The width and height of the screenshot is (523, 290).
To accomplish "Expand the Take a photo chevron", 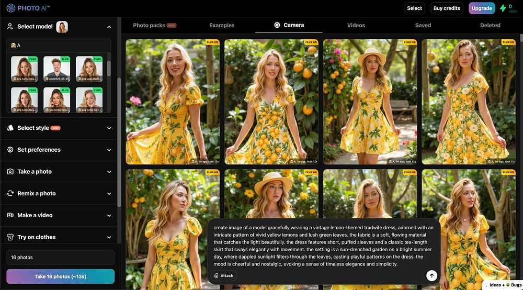I will coord(109,172).
